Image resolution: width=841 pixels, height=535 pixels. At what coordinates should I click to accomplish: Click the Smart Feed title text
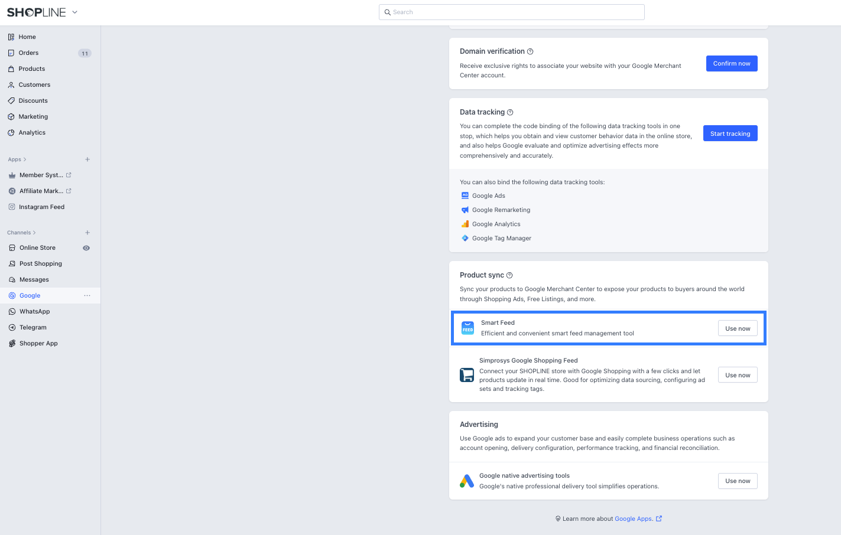coord(498,322)
